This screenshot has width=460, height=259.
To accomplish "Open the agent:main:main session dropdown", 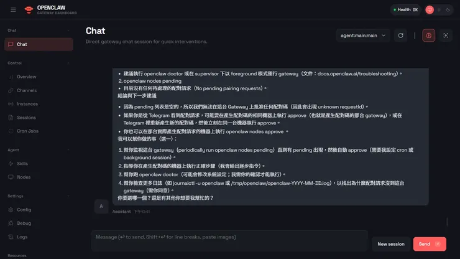I will pos(363,35).
